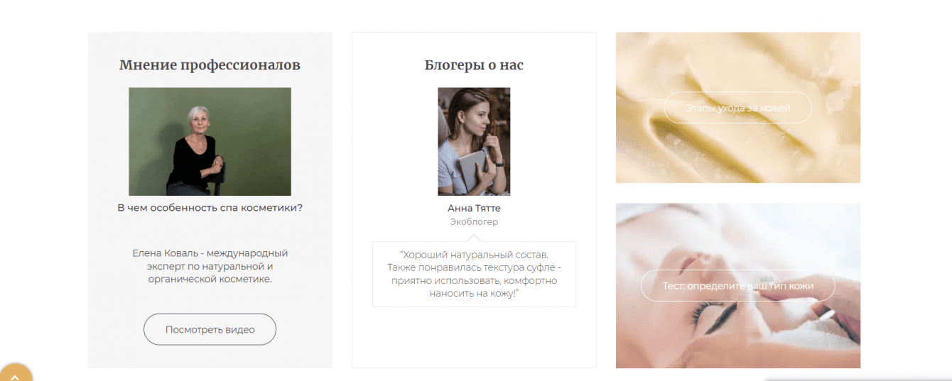Click the tablet held by Анна Тятте
The height and width of the screenshot is (381, 952).
469,169
